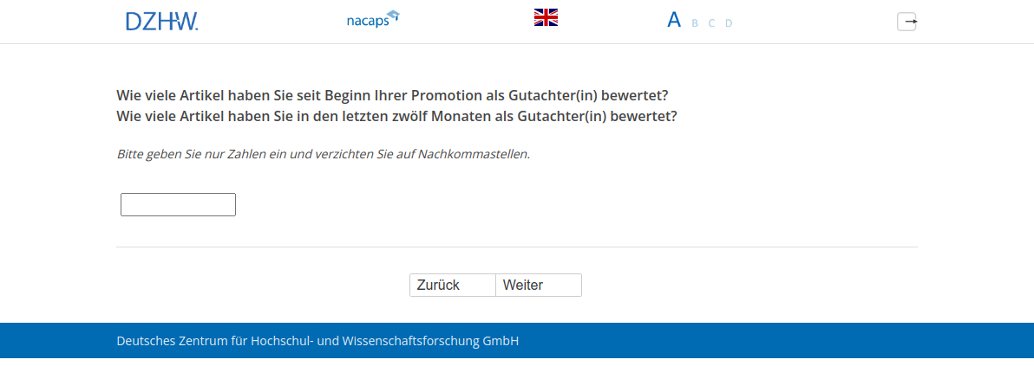Click the logout exit arrow icon
This screenshot has width=1034, height=366.
pyautogui.click(x=906, y=22)
